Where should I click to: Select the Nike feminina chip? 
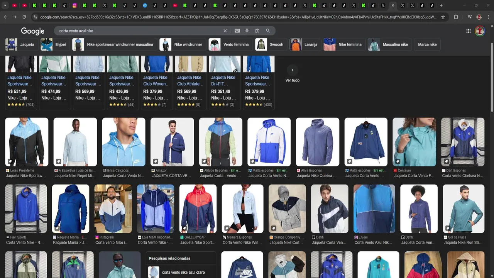pos(344,44)
